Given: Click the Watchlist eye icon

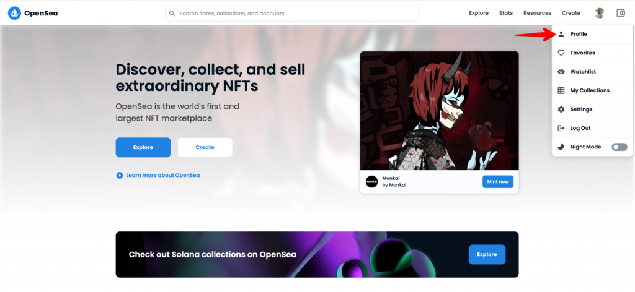Looking at the screenshot, I should point(561,72).
